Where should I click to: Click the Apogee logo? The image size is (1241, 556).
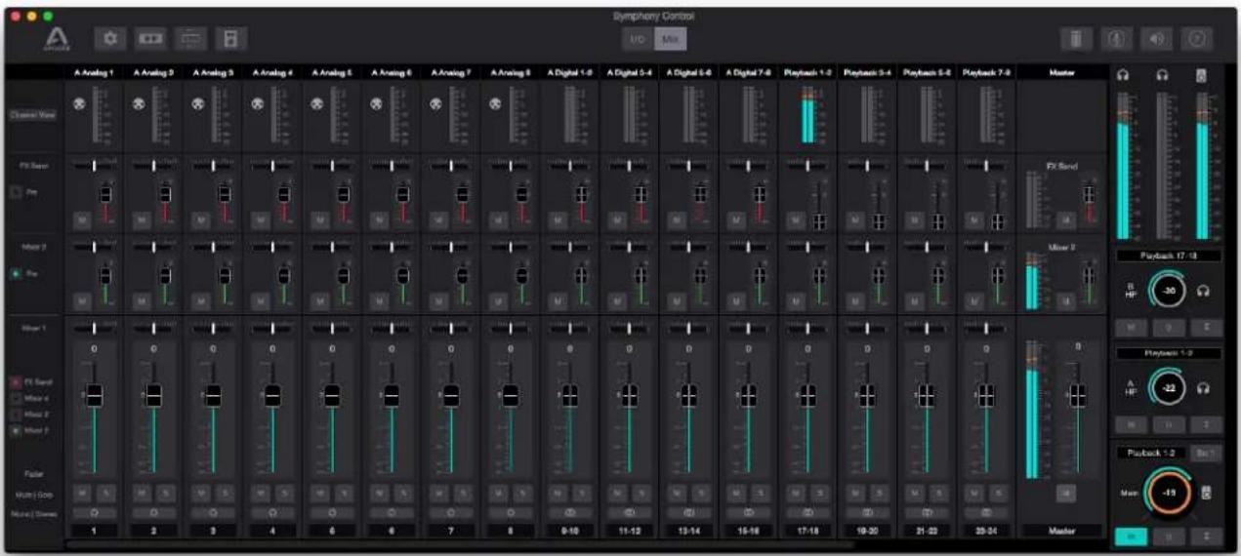tap(55, 39)
